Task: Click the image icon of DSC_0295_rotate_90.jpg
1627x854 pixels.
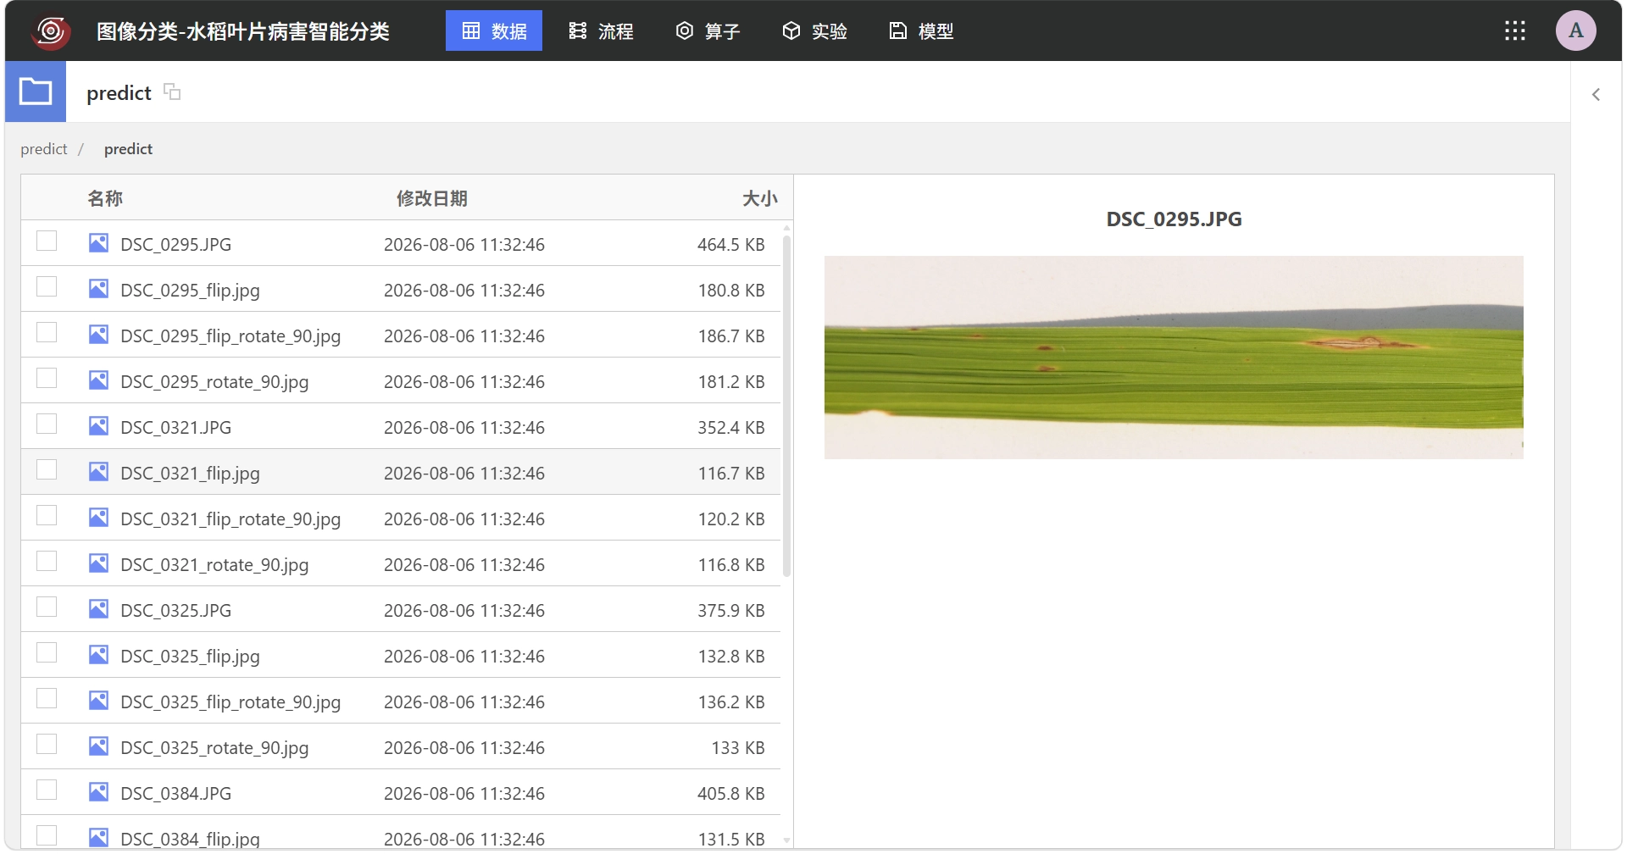Action: 98,380
